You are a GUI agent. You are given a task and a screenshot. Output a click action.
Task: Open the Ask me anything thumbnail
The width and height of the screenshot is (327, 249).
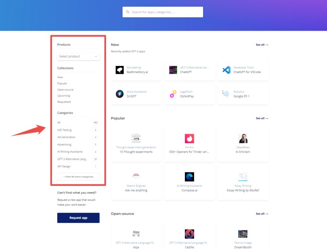[x=136, y=176]
